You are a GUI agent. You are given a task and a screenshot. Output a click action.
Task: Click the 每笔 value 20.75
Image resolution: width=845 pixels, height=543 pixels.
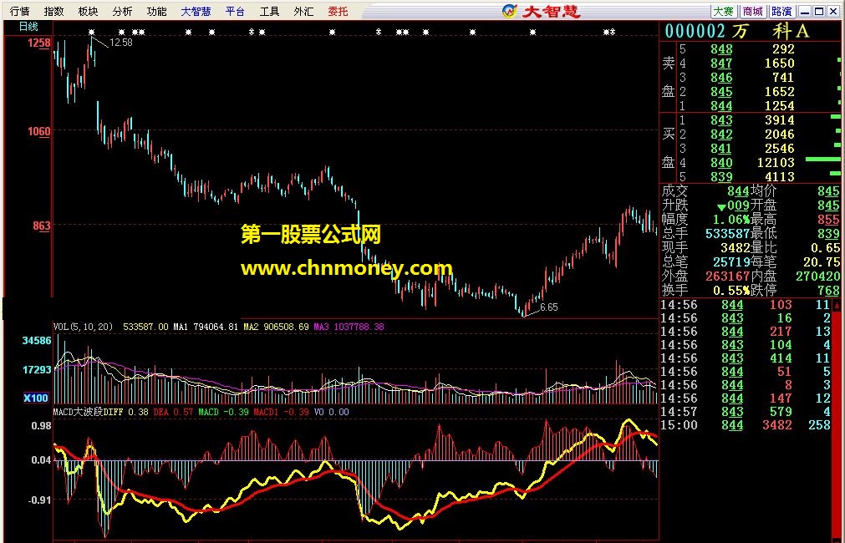coord(822,261)
